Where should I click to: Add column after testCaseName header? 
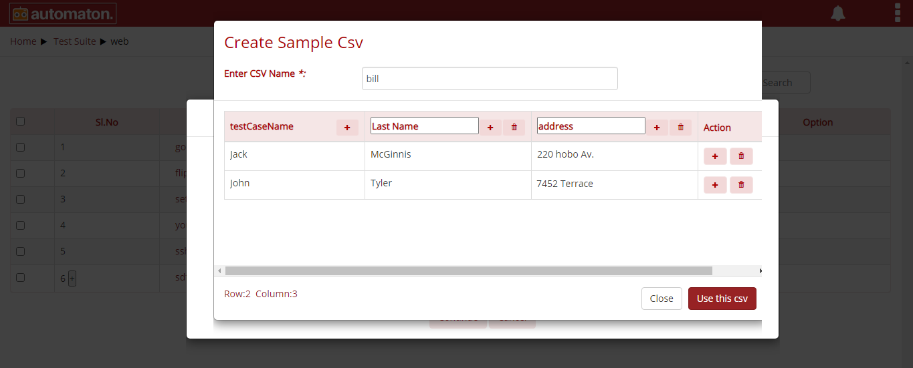pos(347,128)
